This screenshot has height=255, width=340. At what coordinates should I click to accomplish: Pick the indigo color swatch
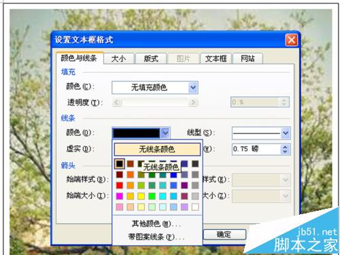(184, 164)
